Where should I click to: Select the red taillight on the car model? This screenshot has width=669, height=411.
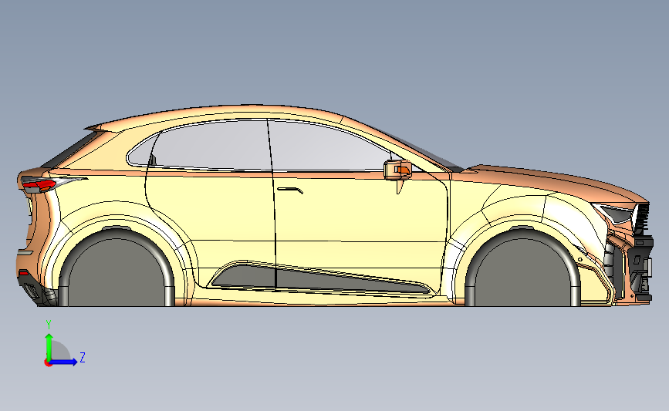click(x=39, y=185)
